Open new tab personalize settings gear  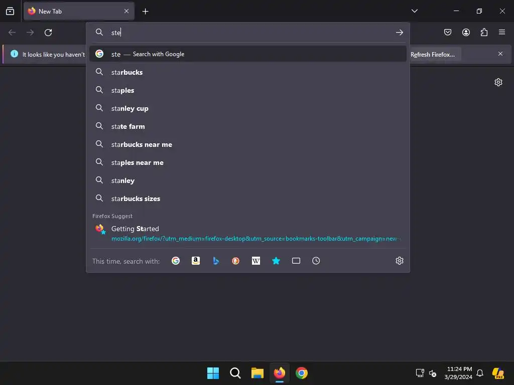click(498, 82)
